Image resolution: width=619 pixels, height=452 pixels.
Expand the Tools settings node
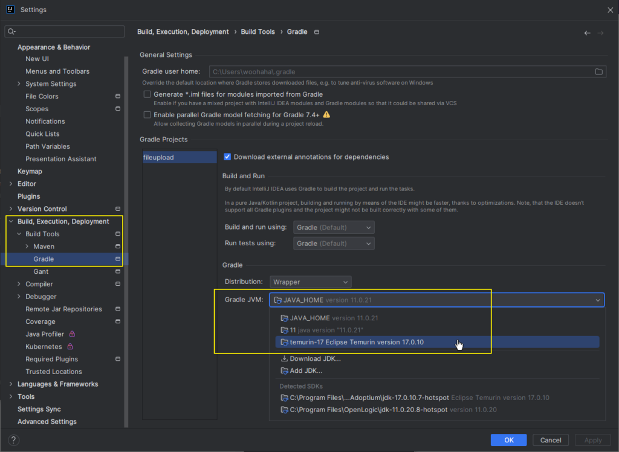click(11, 396)
